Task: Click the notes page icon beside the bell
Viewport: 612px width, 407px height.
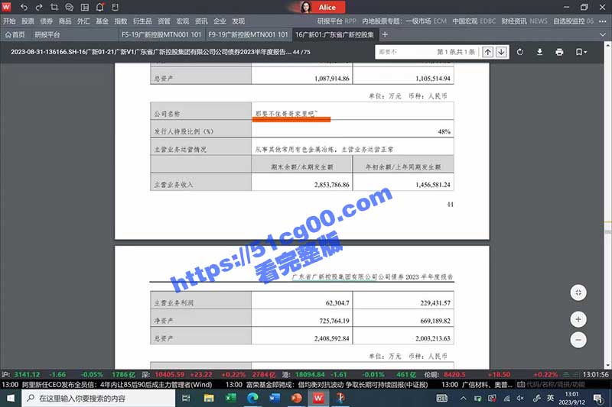Action: [116, 7]
